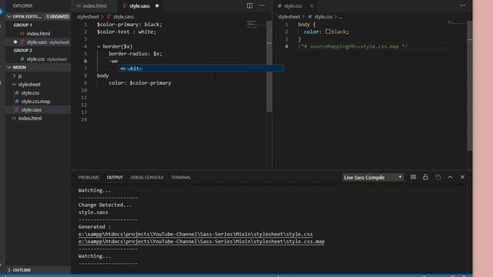Screen dimensions: 493x277
Task: Click 'Change Detected...' output text
Action: click(x=105, y=205)
